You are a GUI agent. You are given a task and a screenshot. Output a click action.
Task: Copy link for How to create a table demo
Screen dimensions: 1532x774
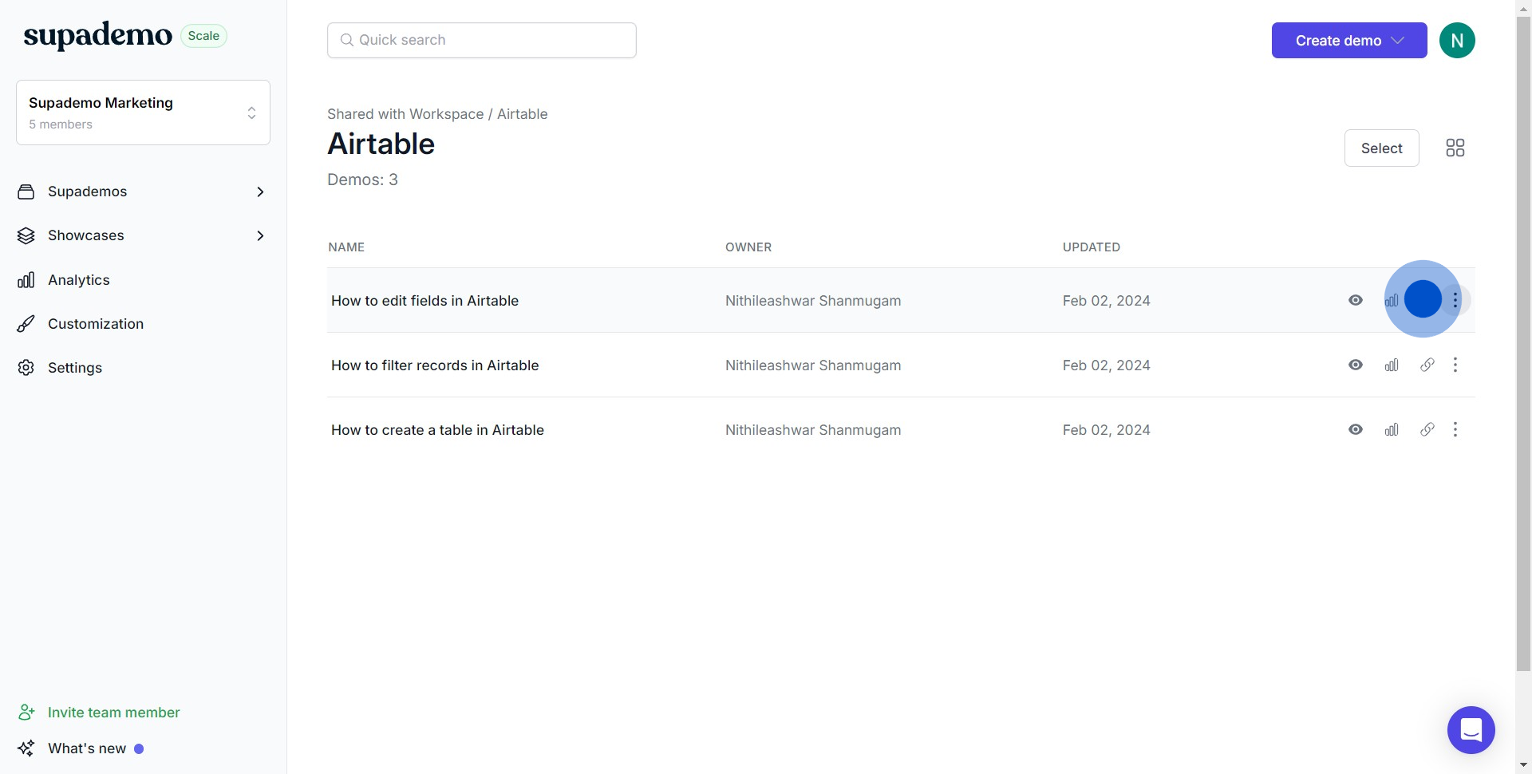[1427, 430]
